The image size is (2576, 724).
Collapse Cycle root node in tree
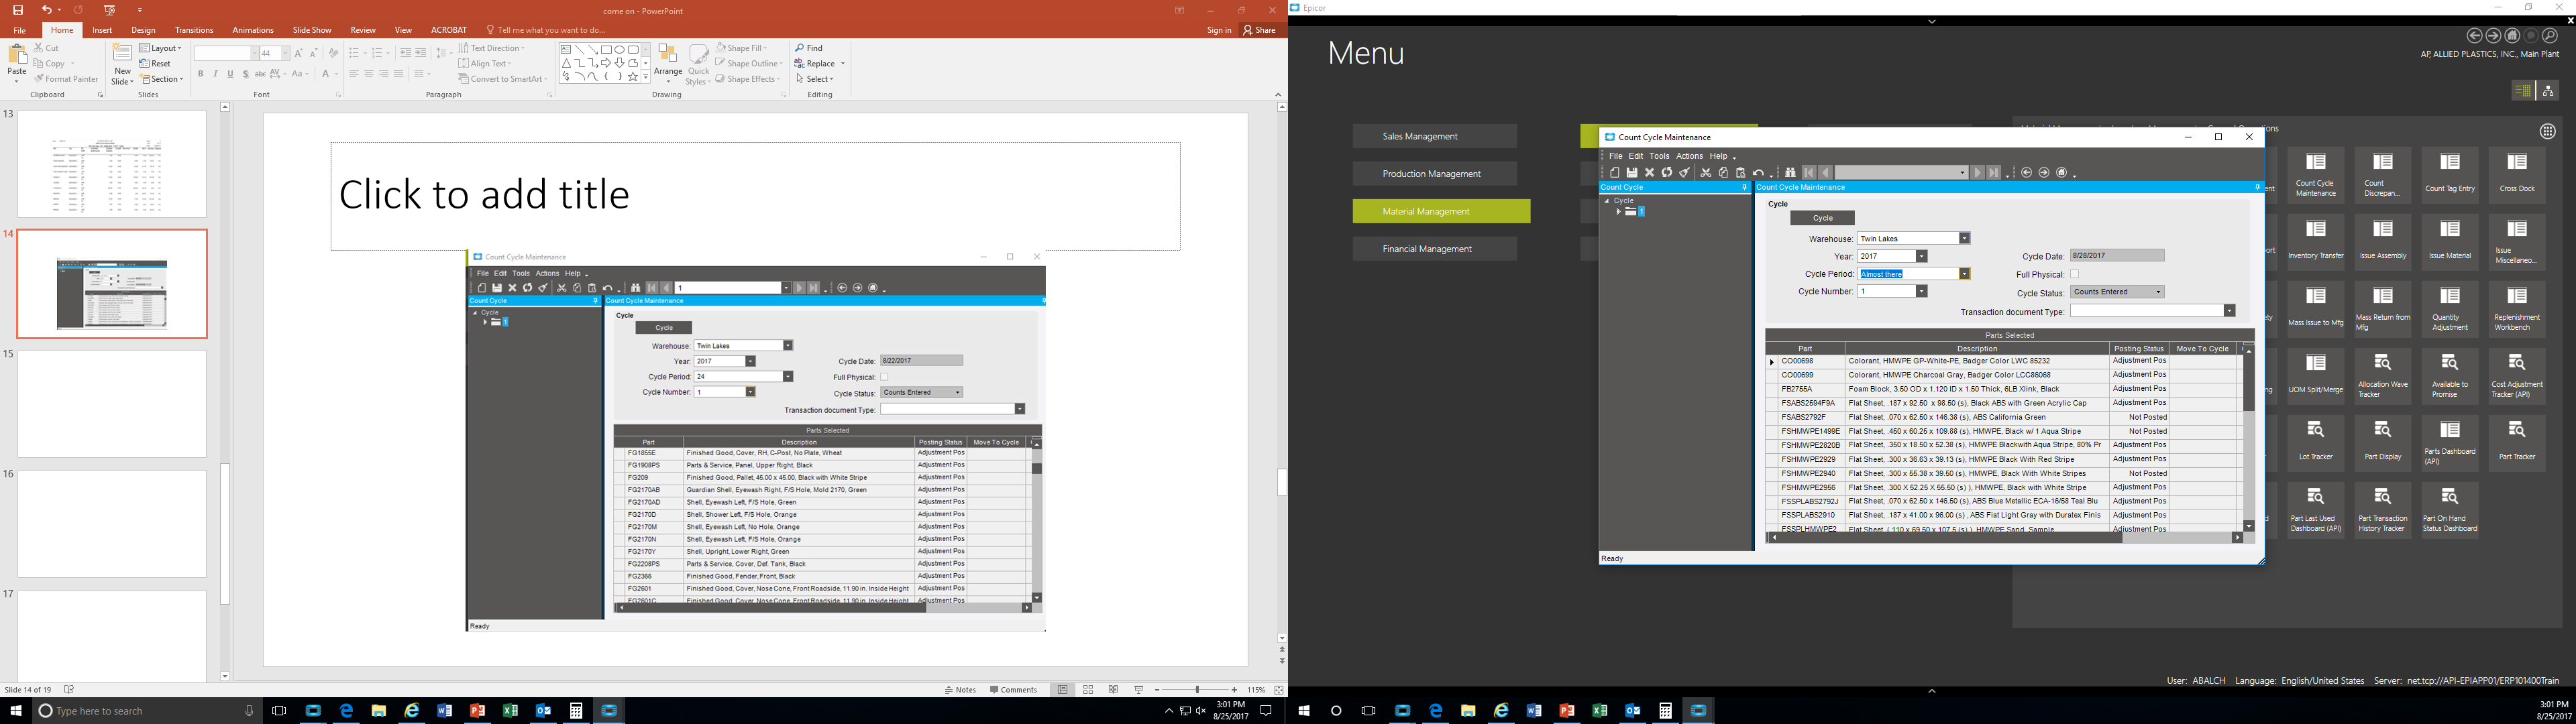[1608, 201]
